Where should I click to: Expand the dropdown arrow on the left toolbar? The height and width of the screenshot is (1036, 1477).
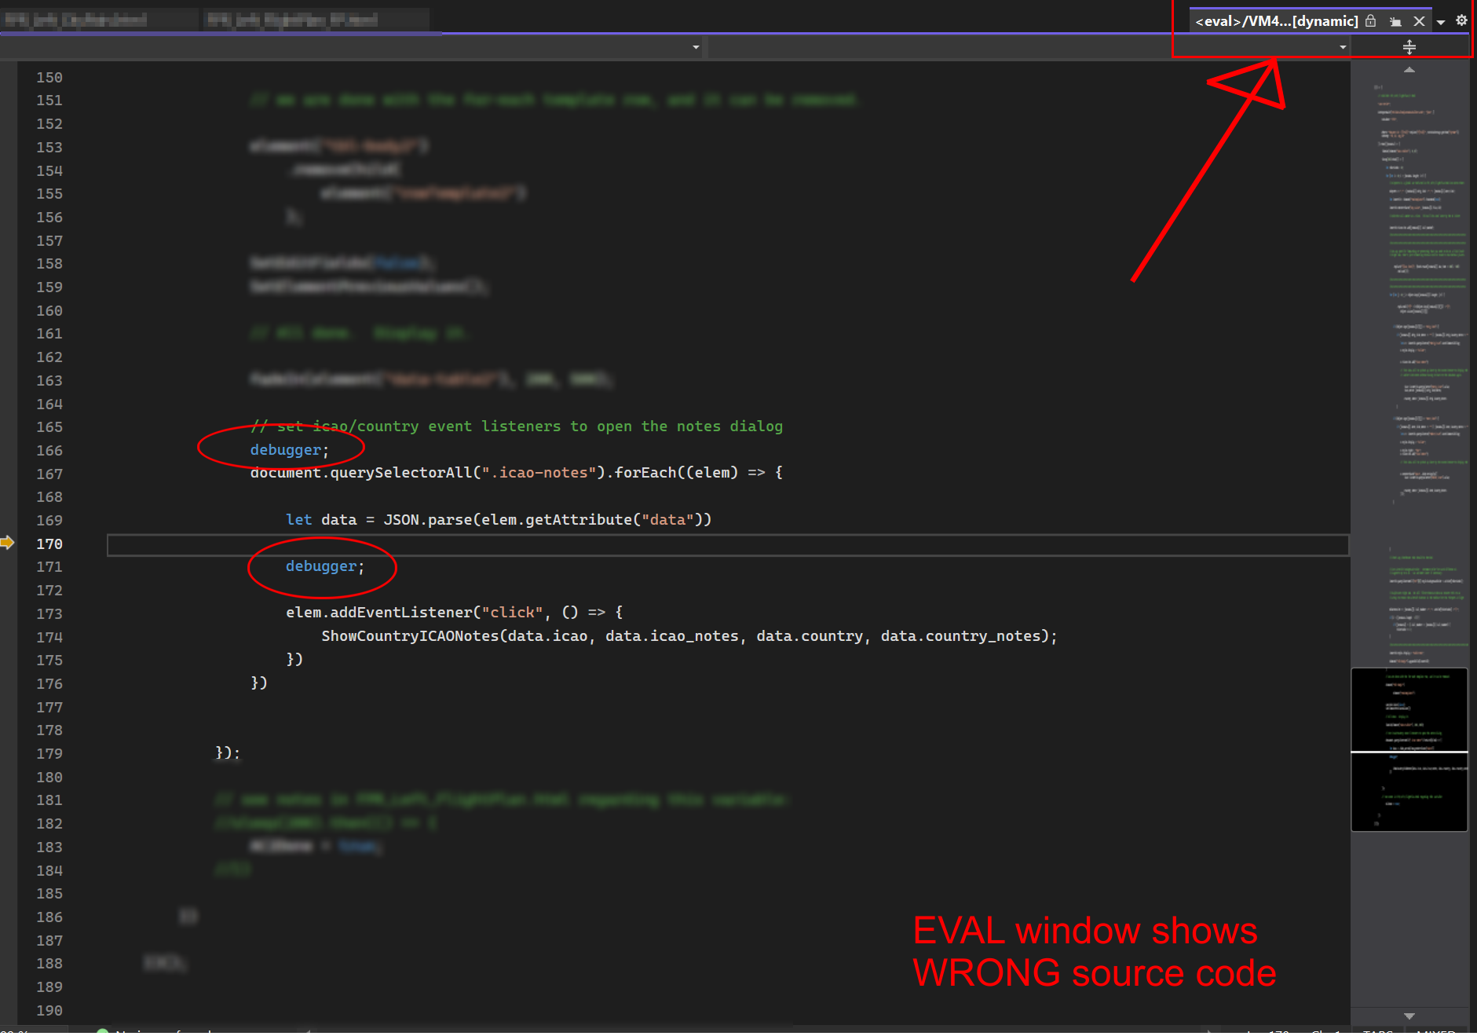pos(694,47)
